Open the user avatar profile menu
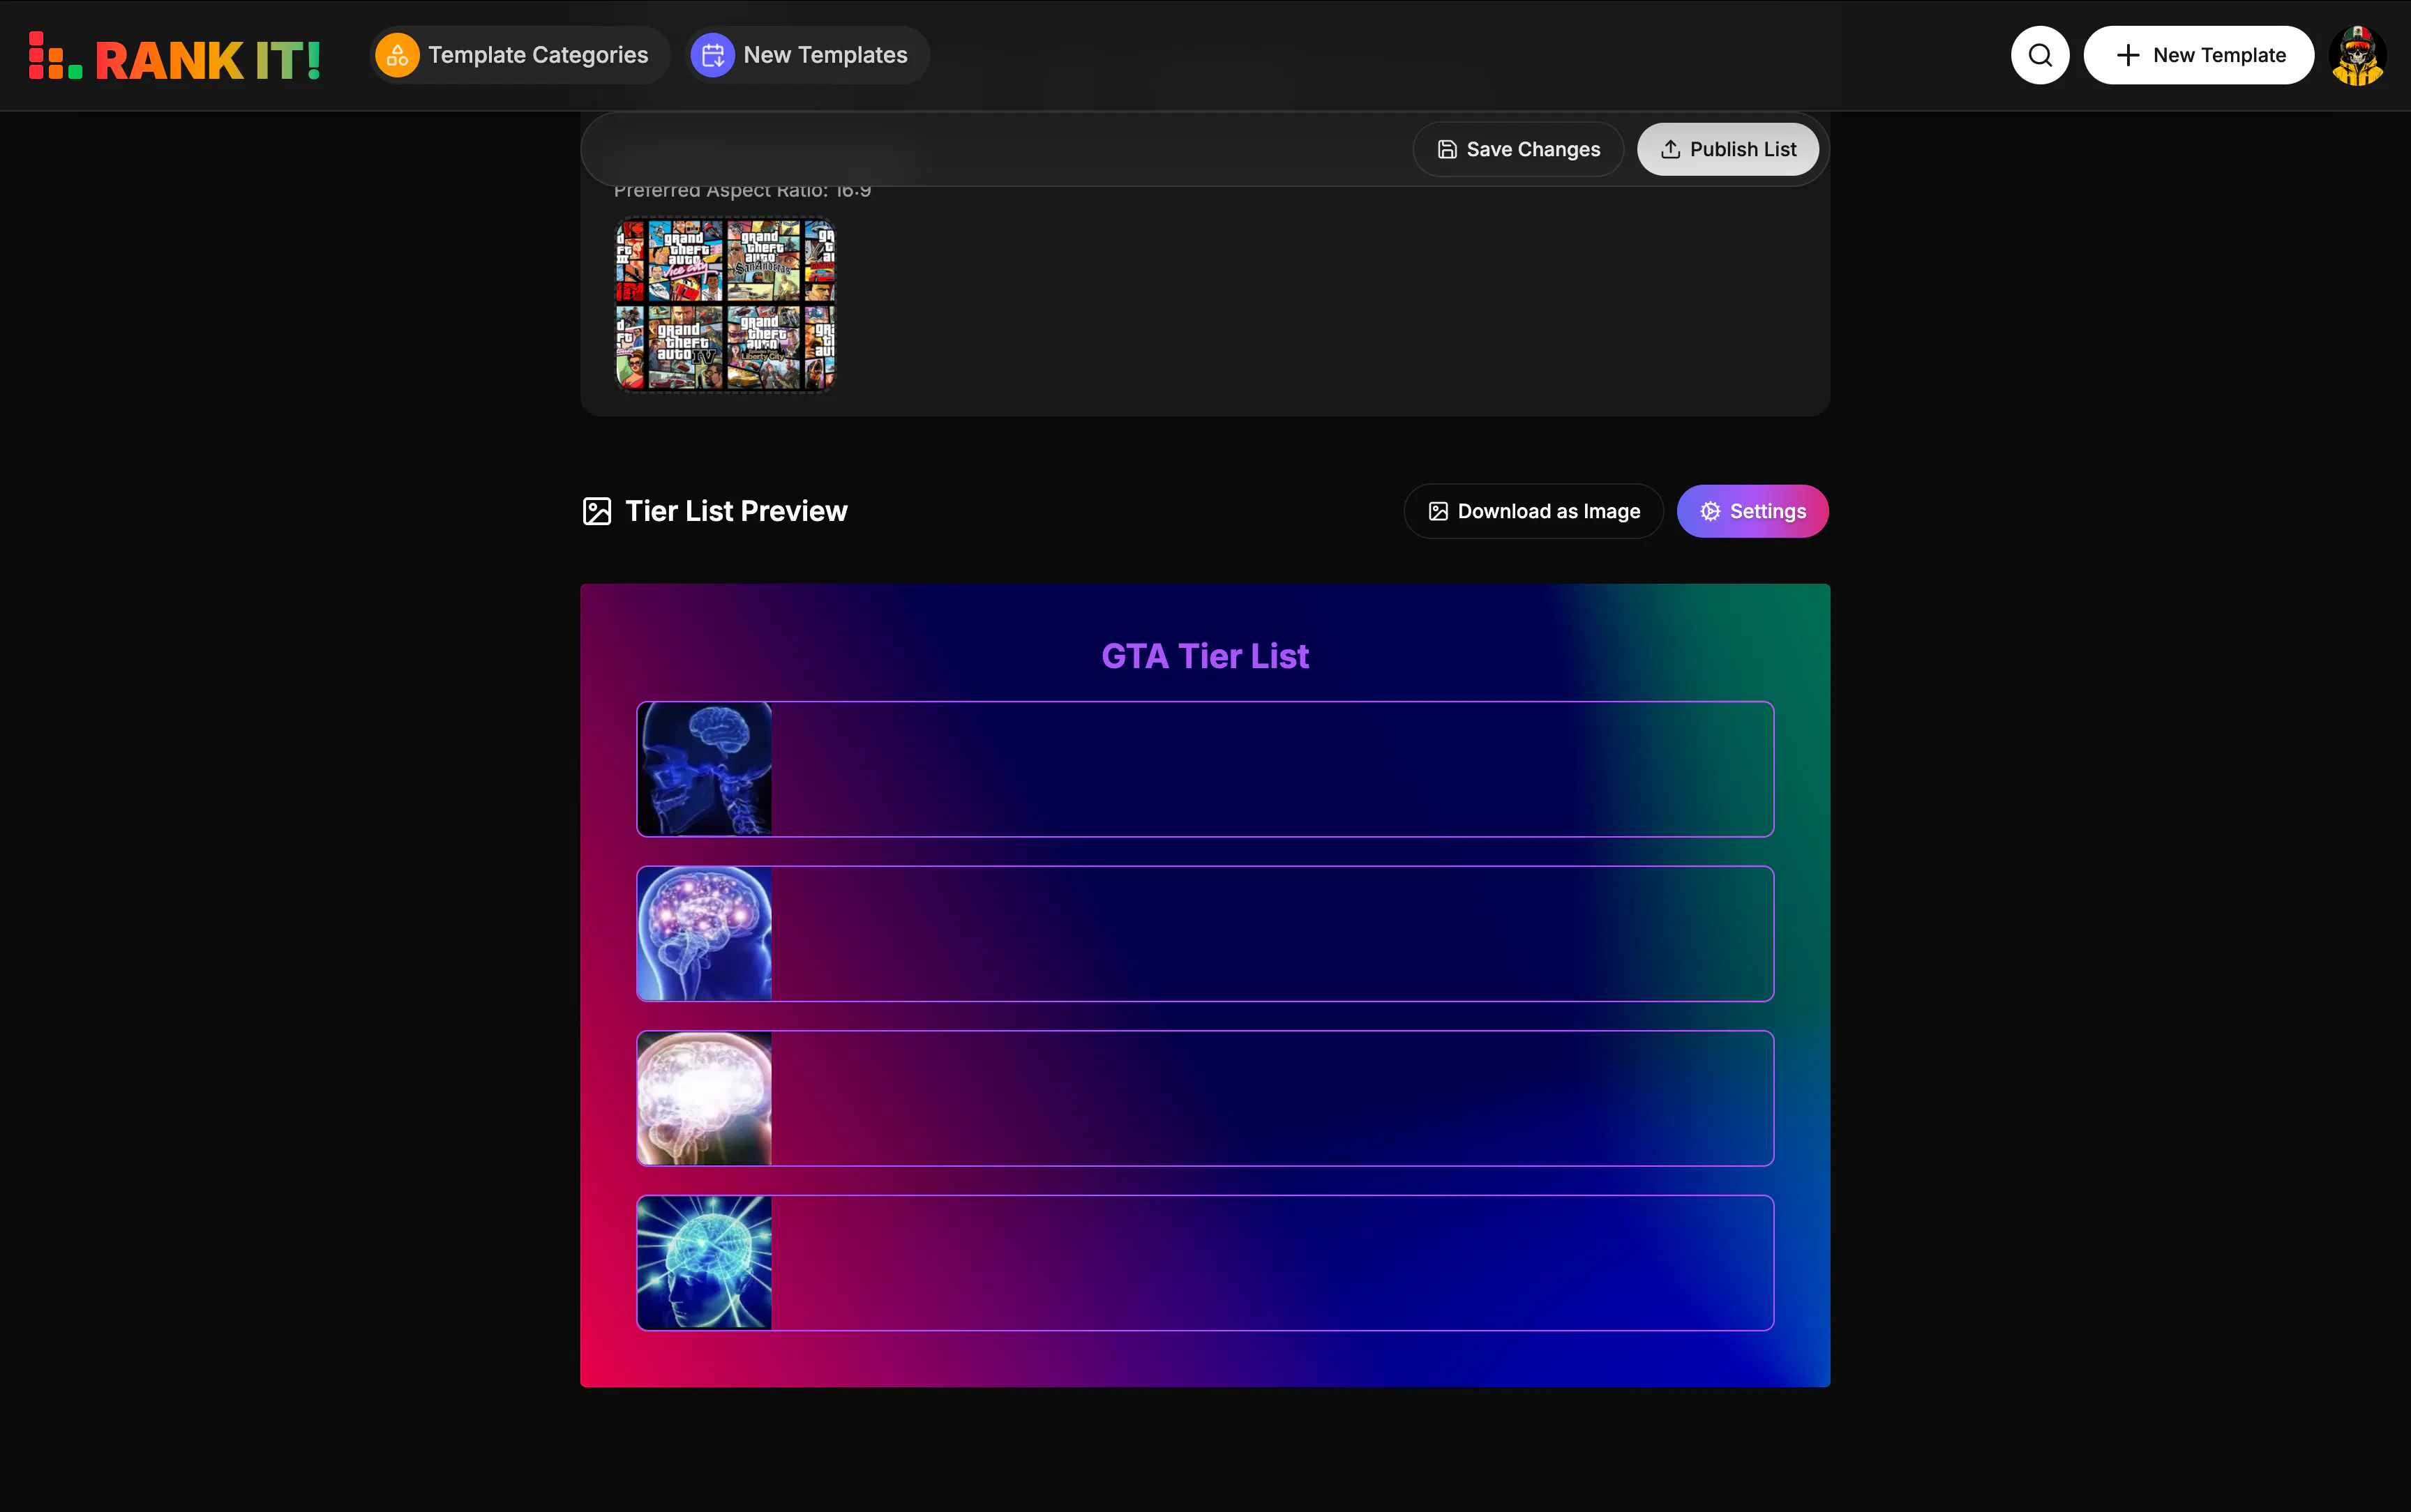Image resolution: width=2411 pixels, height=1512 pixels. click(2357, 55)
